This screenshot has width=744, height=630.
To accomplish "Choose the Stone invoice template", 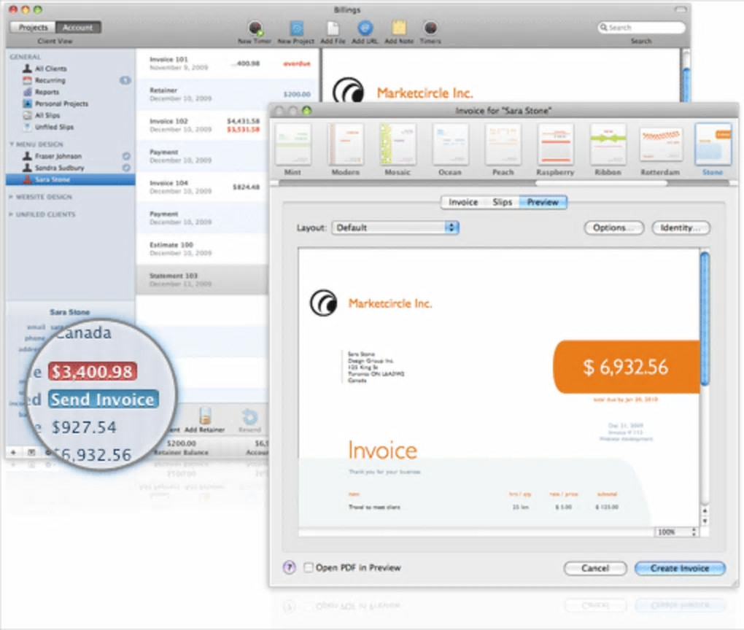I will pos(713,150).
